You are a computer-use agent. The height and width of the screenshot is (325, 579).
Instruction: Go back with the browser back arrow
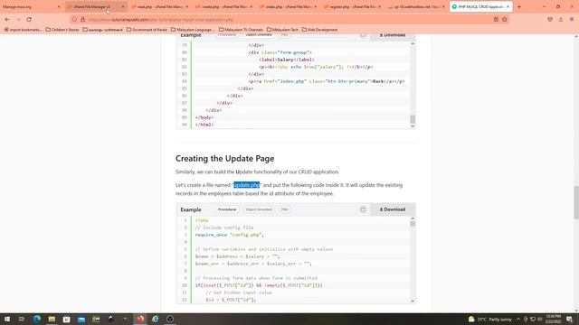click(x=7, y=19)
